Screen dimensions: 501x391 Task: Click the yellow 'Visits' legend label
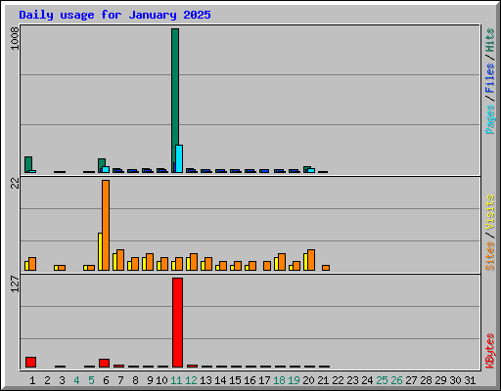(490, 213)
